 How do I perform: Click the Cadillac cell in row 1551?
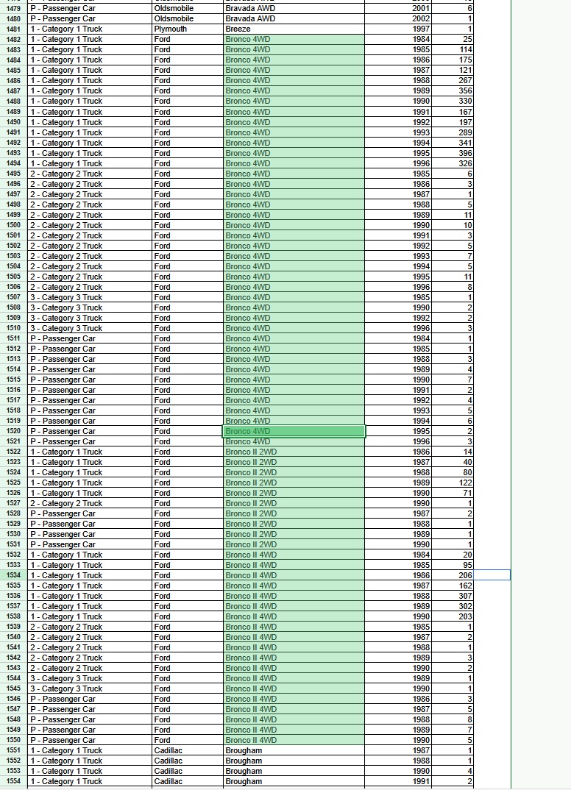point(188,751)
